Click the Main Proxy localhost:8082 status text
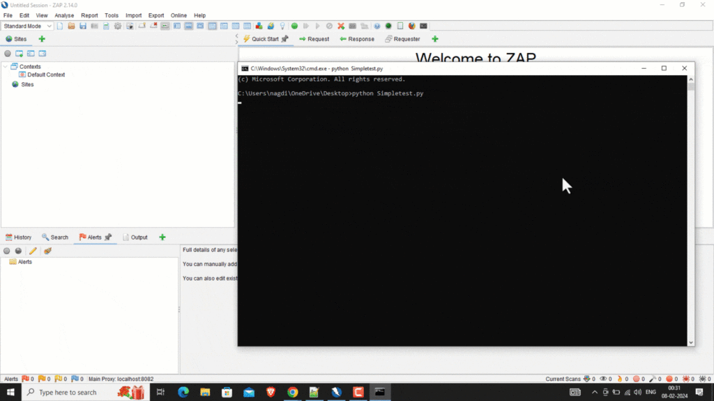Screen dimensions: 714x401 [x=121, y=379]
